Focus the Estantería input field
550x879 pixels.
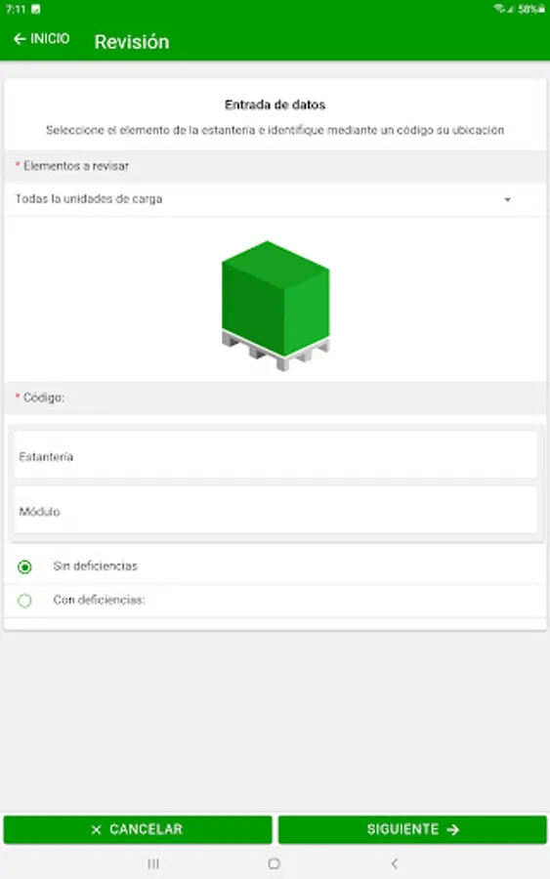(275, 454)
